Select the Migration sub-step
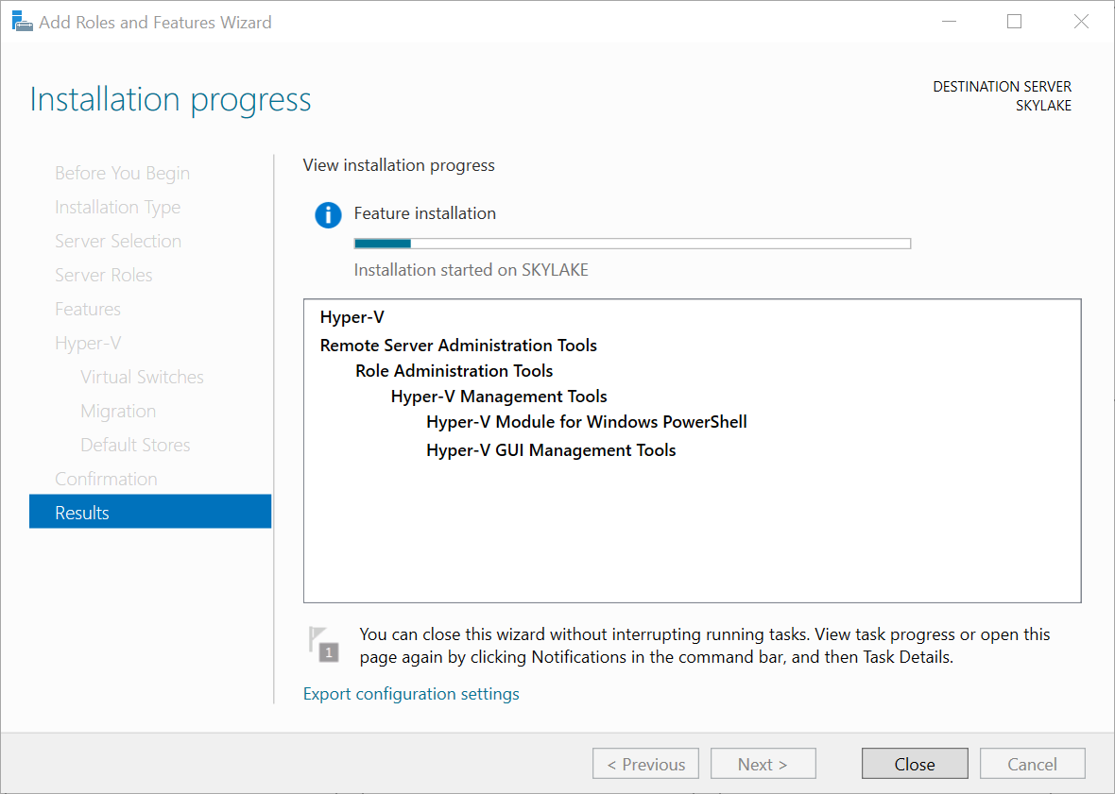 118,412
